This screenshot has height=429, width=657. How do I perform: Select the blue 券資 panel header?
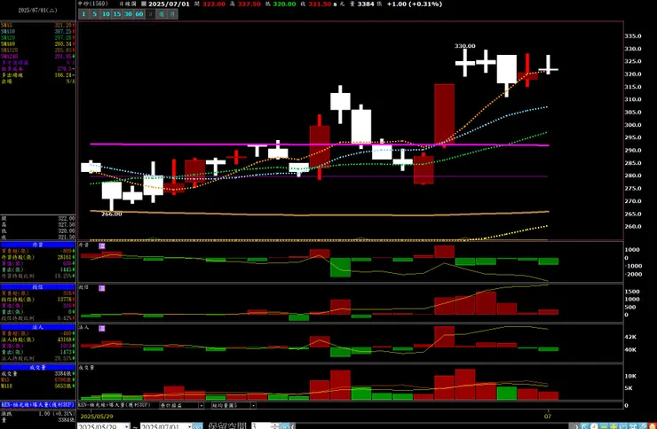pos(37,245)
